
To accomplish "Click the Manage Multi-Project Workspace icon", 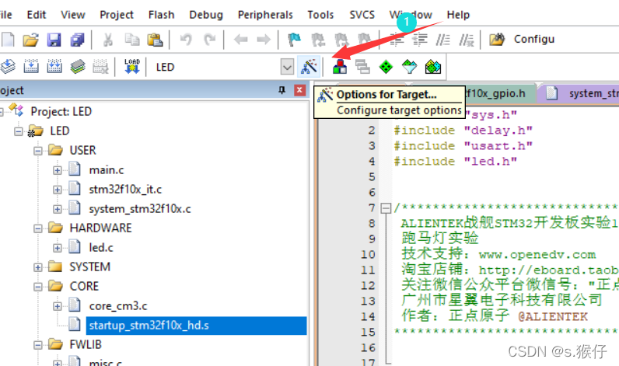I will 363,67.
